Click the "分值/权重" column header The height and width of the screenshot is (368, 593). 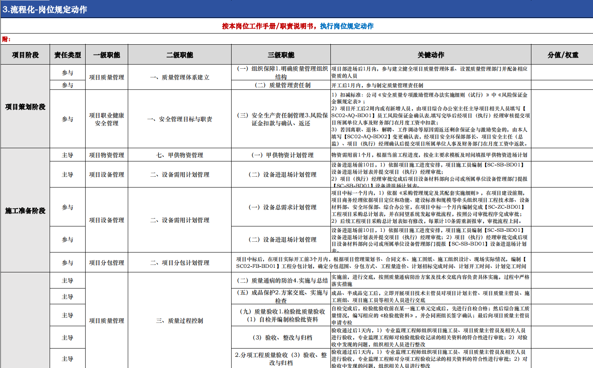click(563, 55)
